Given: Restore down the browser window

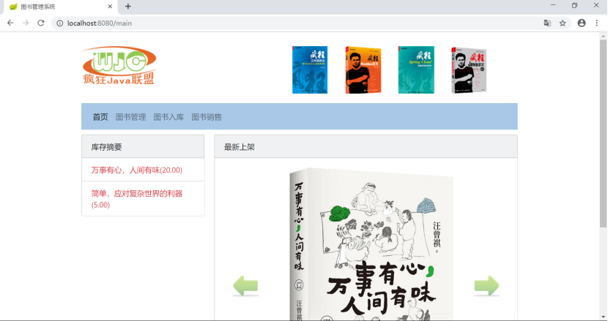Looking at the screenshot, I should pos(574,5).
